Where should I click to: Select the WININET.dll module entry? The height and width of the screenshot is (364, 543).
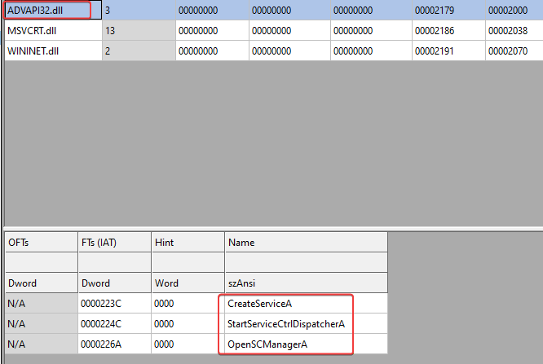point(53,50)
